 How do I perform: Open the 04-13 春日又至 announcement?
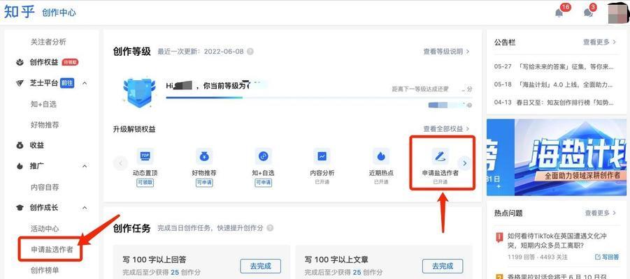554,103
